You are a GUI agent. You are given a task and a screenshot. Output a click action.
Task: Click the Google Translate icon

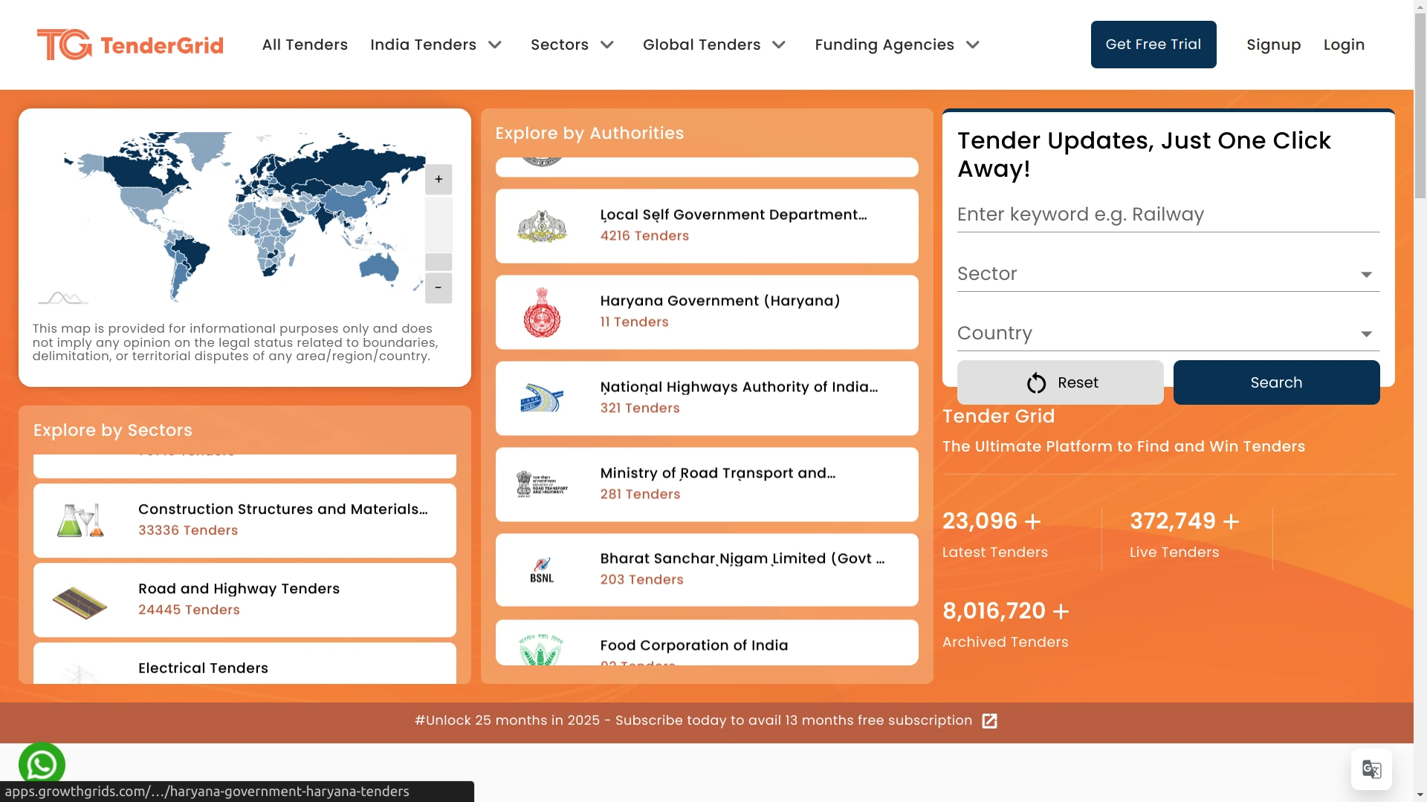click(x=1371, y=769)
